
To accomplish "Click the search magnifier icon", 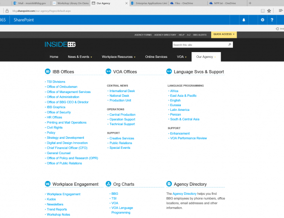I will click(x=230, y=45).
